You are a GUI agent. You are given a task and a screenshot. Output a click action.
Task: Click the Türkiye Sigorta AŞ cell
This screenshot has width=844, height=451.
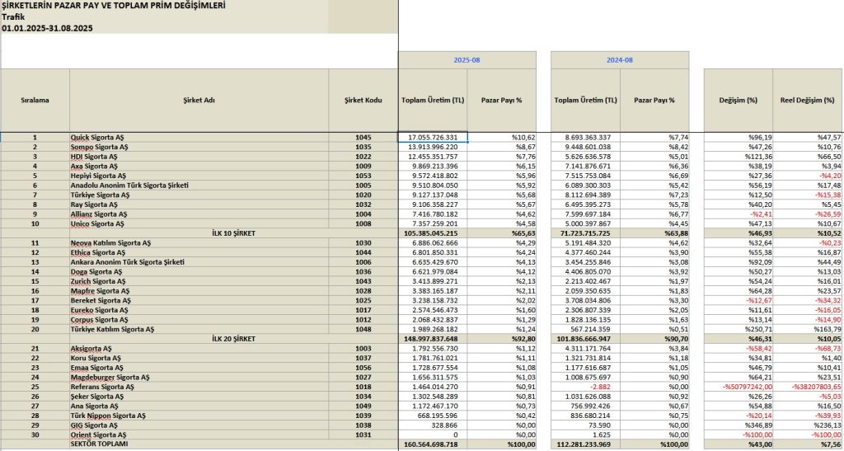199,195
